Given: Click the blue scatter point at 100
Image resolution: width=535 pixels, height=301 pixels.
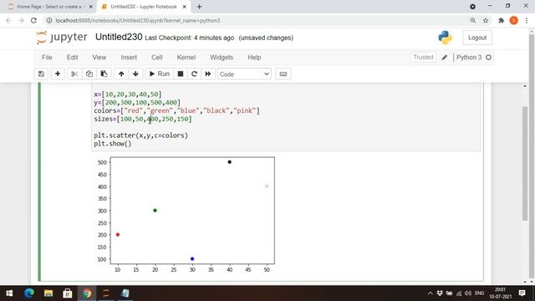Looking at the screenshot, I should (x=192, y=259).
